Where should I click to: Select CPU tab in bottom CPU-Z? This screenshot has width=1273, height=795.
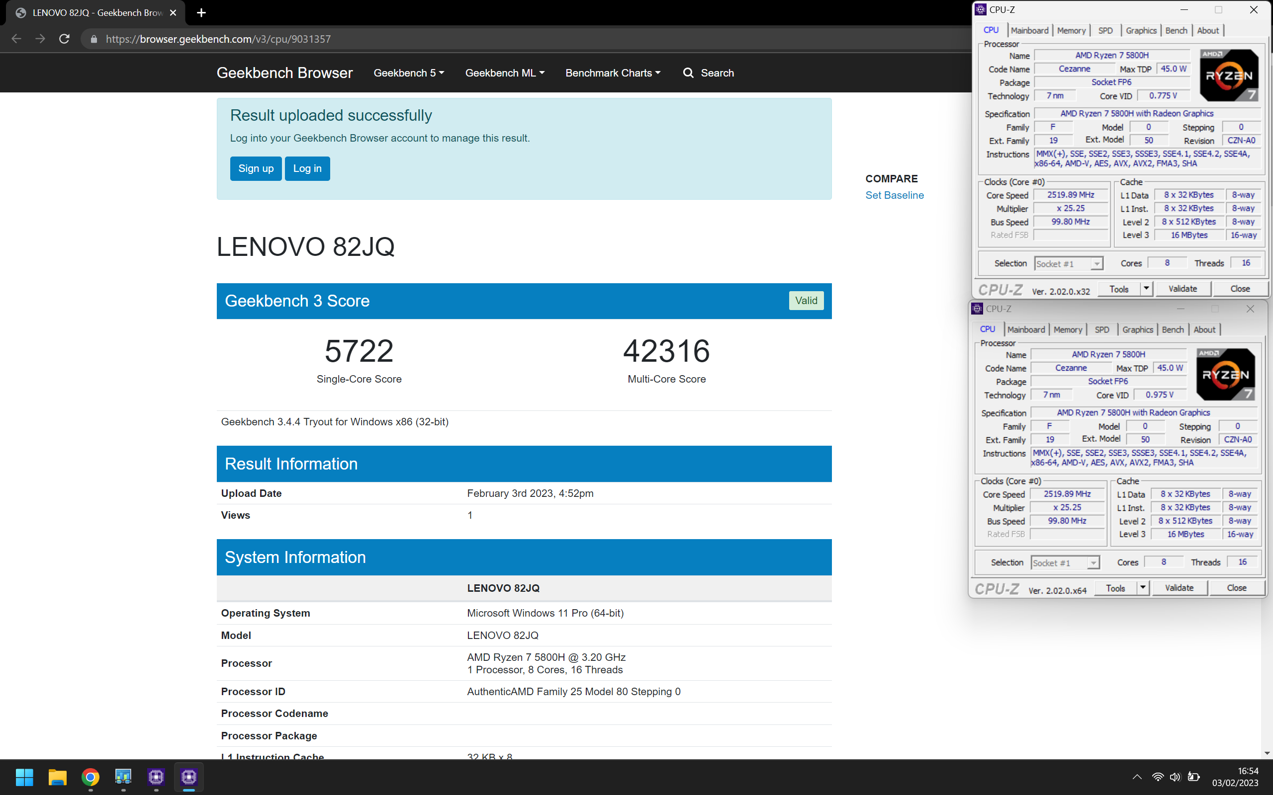pos(988,329)
